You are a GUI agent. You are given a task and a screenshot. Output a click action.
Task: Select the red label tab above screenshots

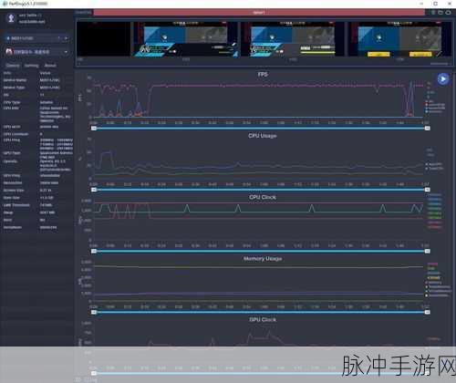click(x=259, y=13)
